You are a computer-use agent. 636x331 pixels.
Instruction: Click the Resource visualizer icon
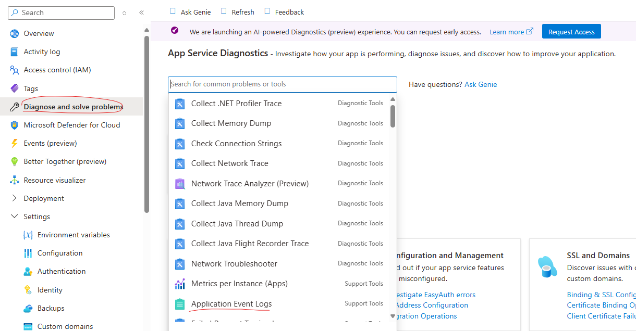[x=15, y=181]
